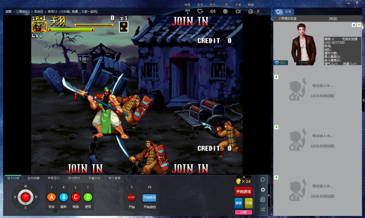Click the host player avatar thumbnail
Image resolution: width=365 pixels, height=218 pixels.
[x=304, y=44]
